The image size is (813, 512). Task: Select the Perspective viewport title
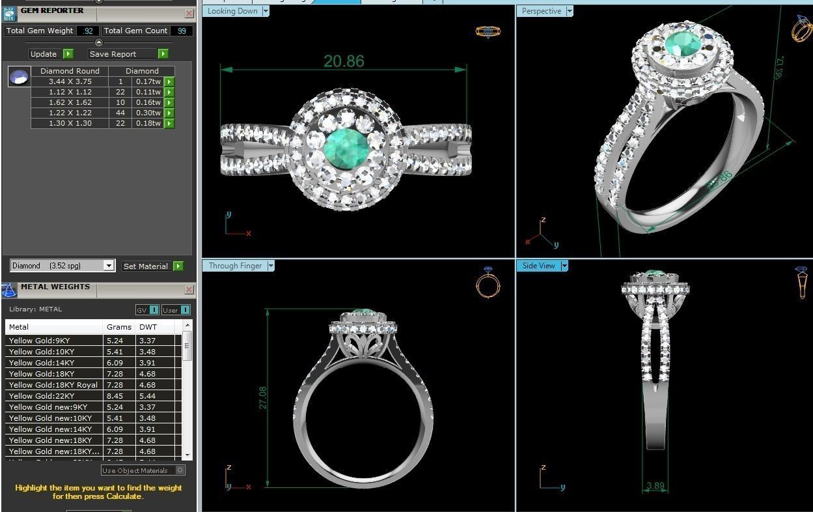542,11
